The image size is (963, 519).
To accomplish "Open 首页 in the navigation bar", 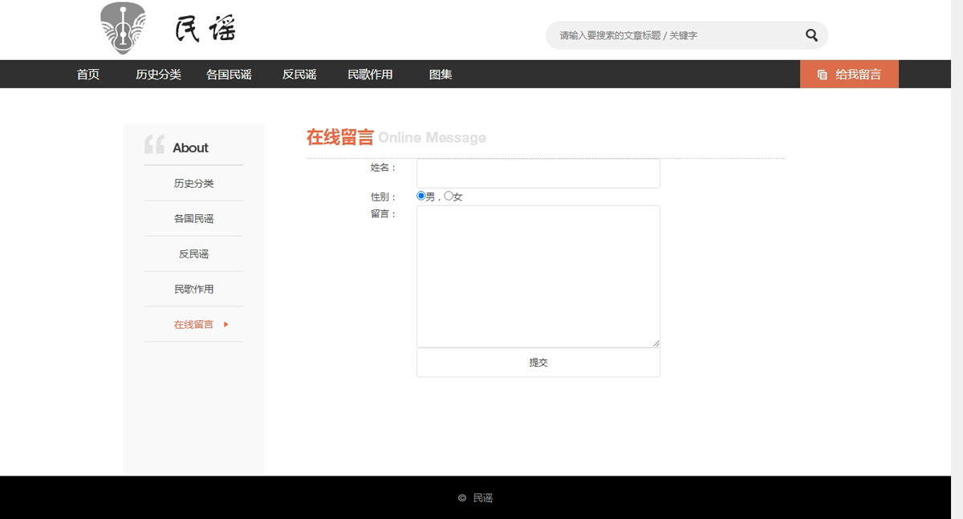I will pos(88,75).
